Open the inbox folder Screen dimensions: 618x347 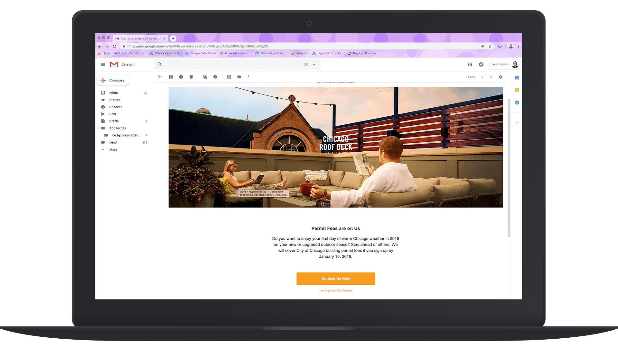(113, 92)
